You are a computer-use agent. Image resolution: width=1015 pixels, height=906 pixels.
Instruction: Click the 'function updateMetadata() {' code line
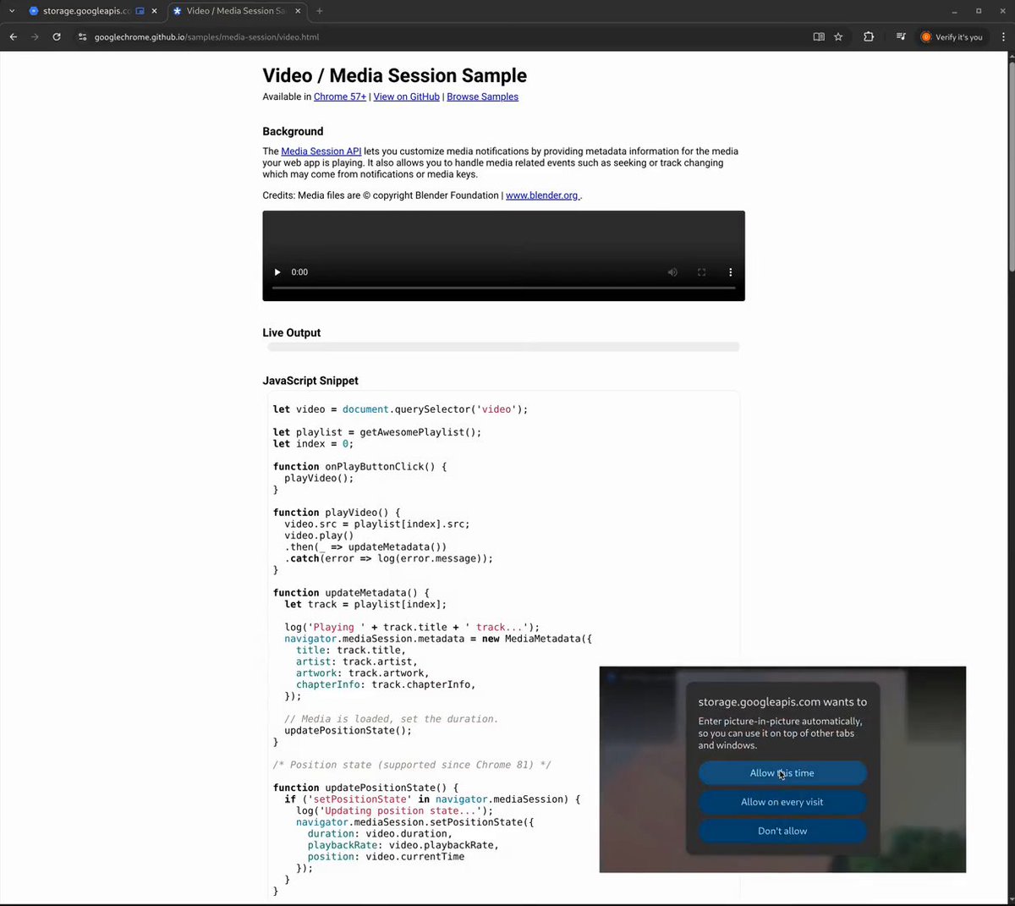[x=351, y=593]
